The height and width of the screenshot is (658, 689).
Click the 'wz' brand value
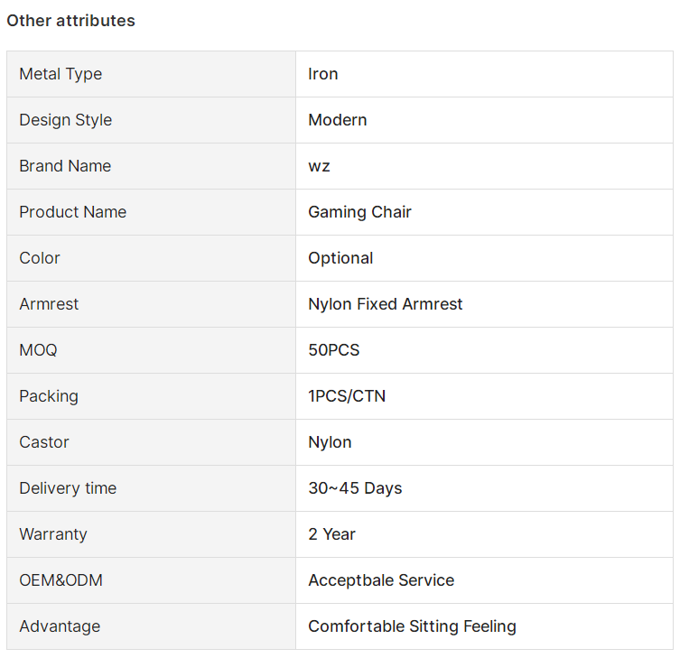tap(319, 166)
